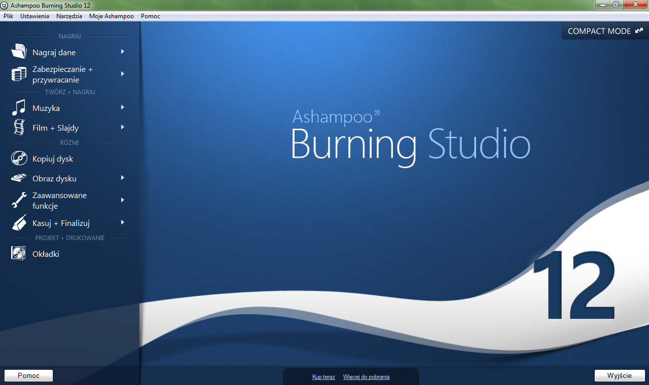Expand the Muzyka submenu arrow

coord(123,107)
